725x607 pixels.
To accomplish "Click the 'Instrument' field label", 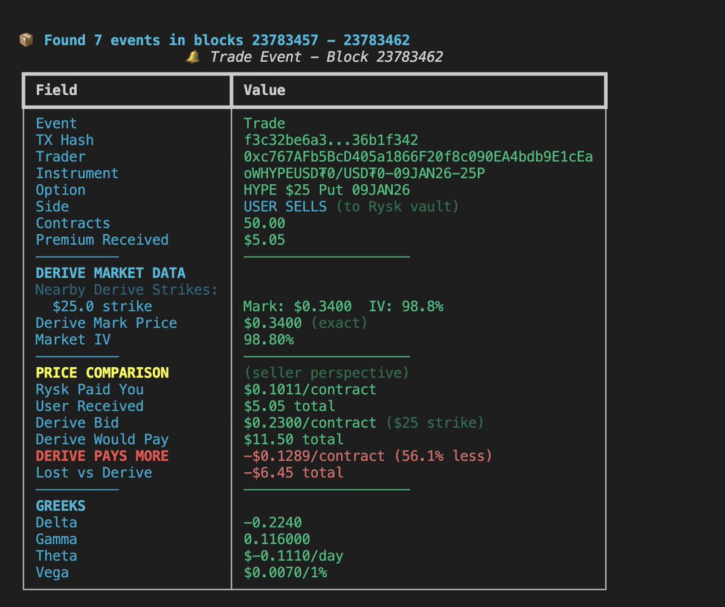I will point(77,173).
